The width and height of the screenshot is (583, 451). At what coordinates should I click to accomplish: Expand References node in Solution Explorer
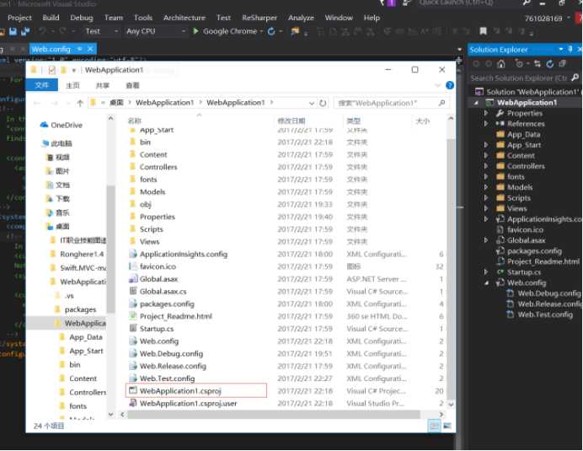(486, 124)
